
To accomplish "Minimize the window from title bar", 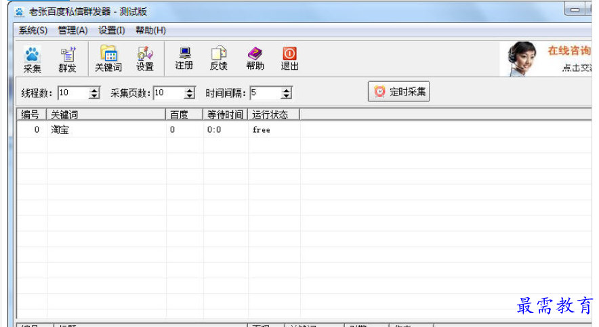I will pyautogui.click(x=575, y=9).
